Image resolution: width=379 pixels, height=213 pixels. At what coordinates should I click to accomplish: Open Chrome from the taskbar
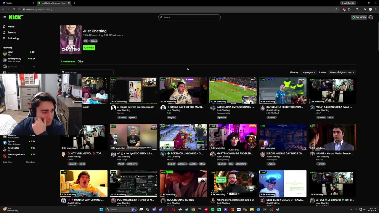(193, 209)
